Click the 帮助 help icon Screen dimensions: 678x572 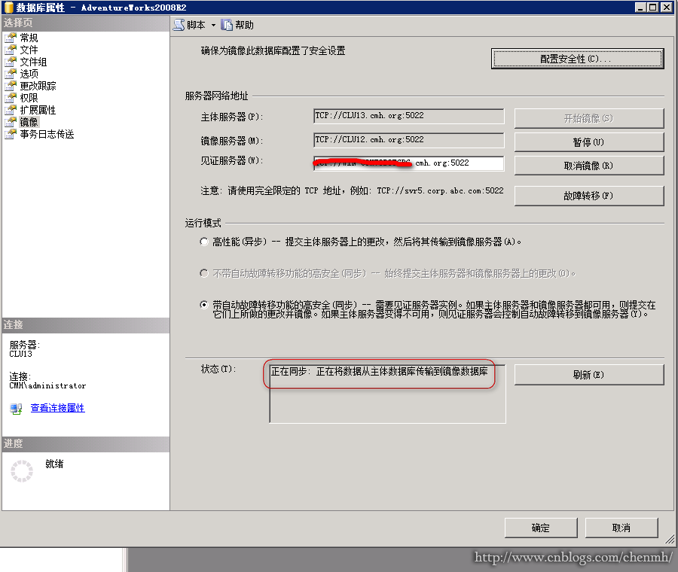pos(227,25)
